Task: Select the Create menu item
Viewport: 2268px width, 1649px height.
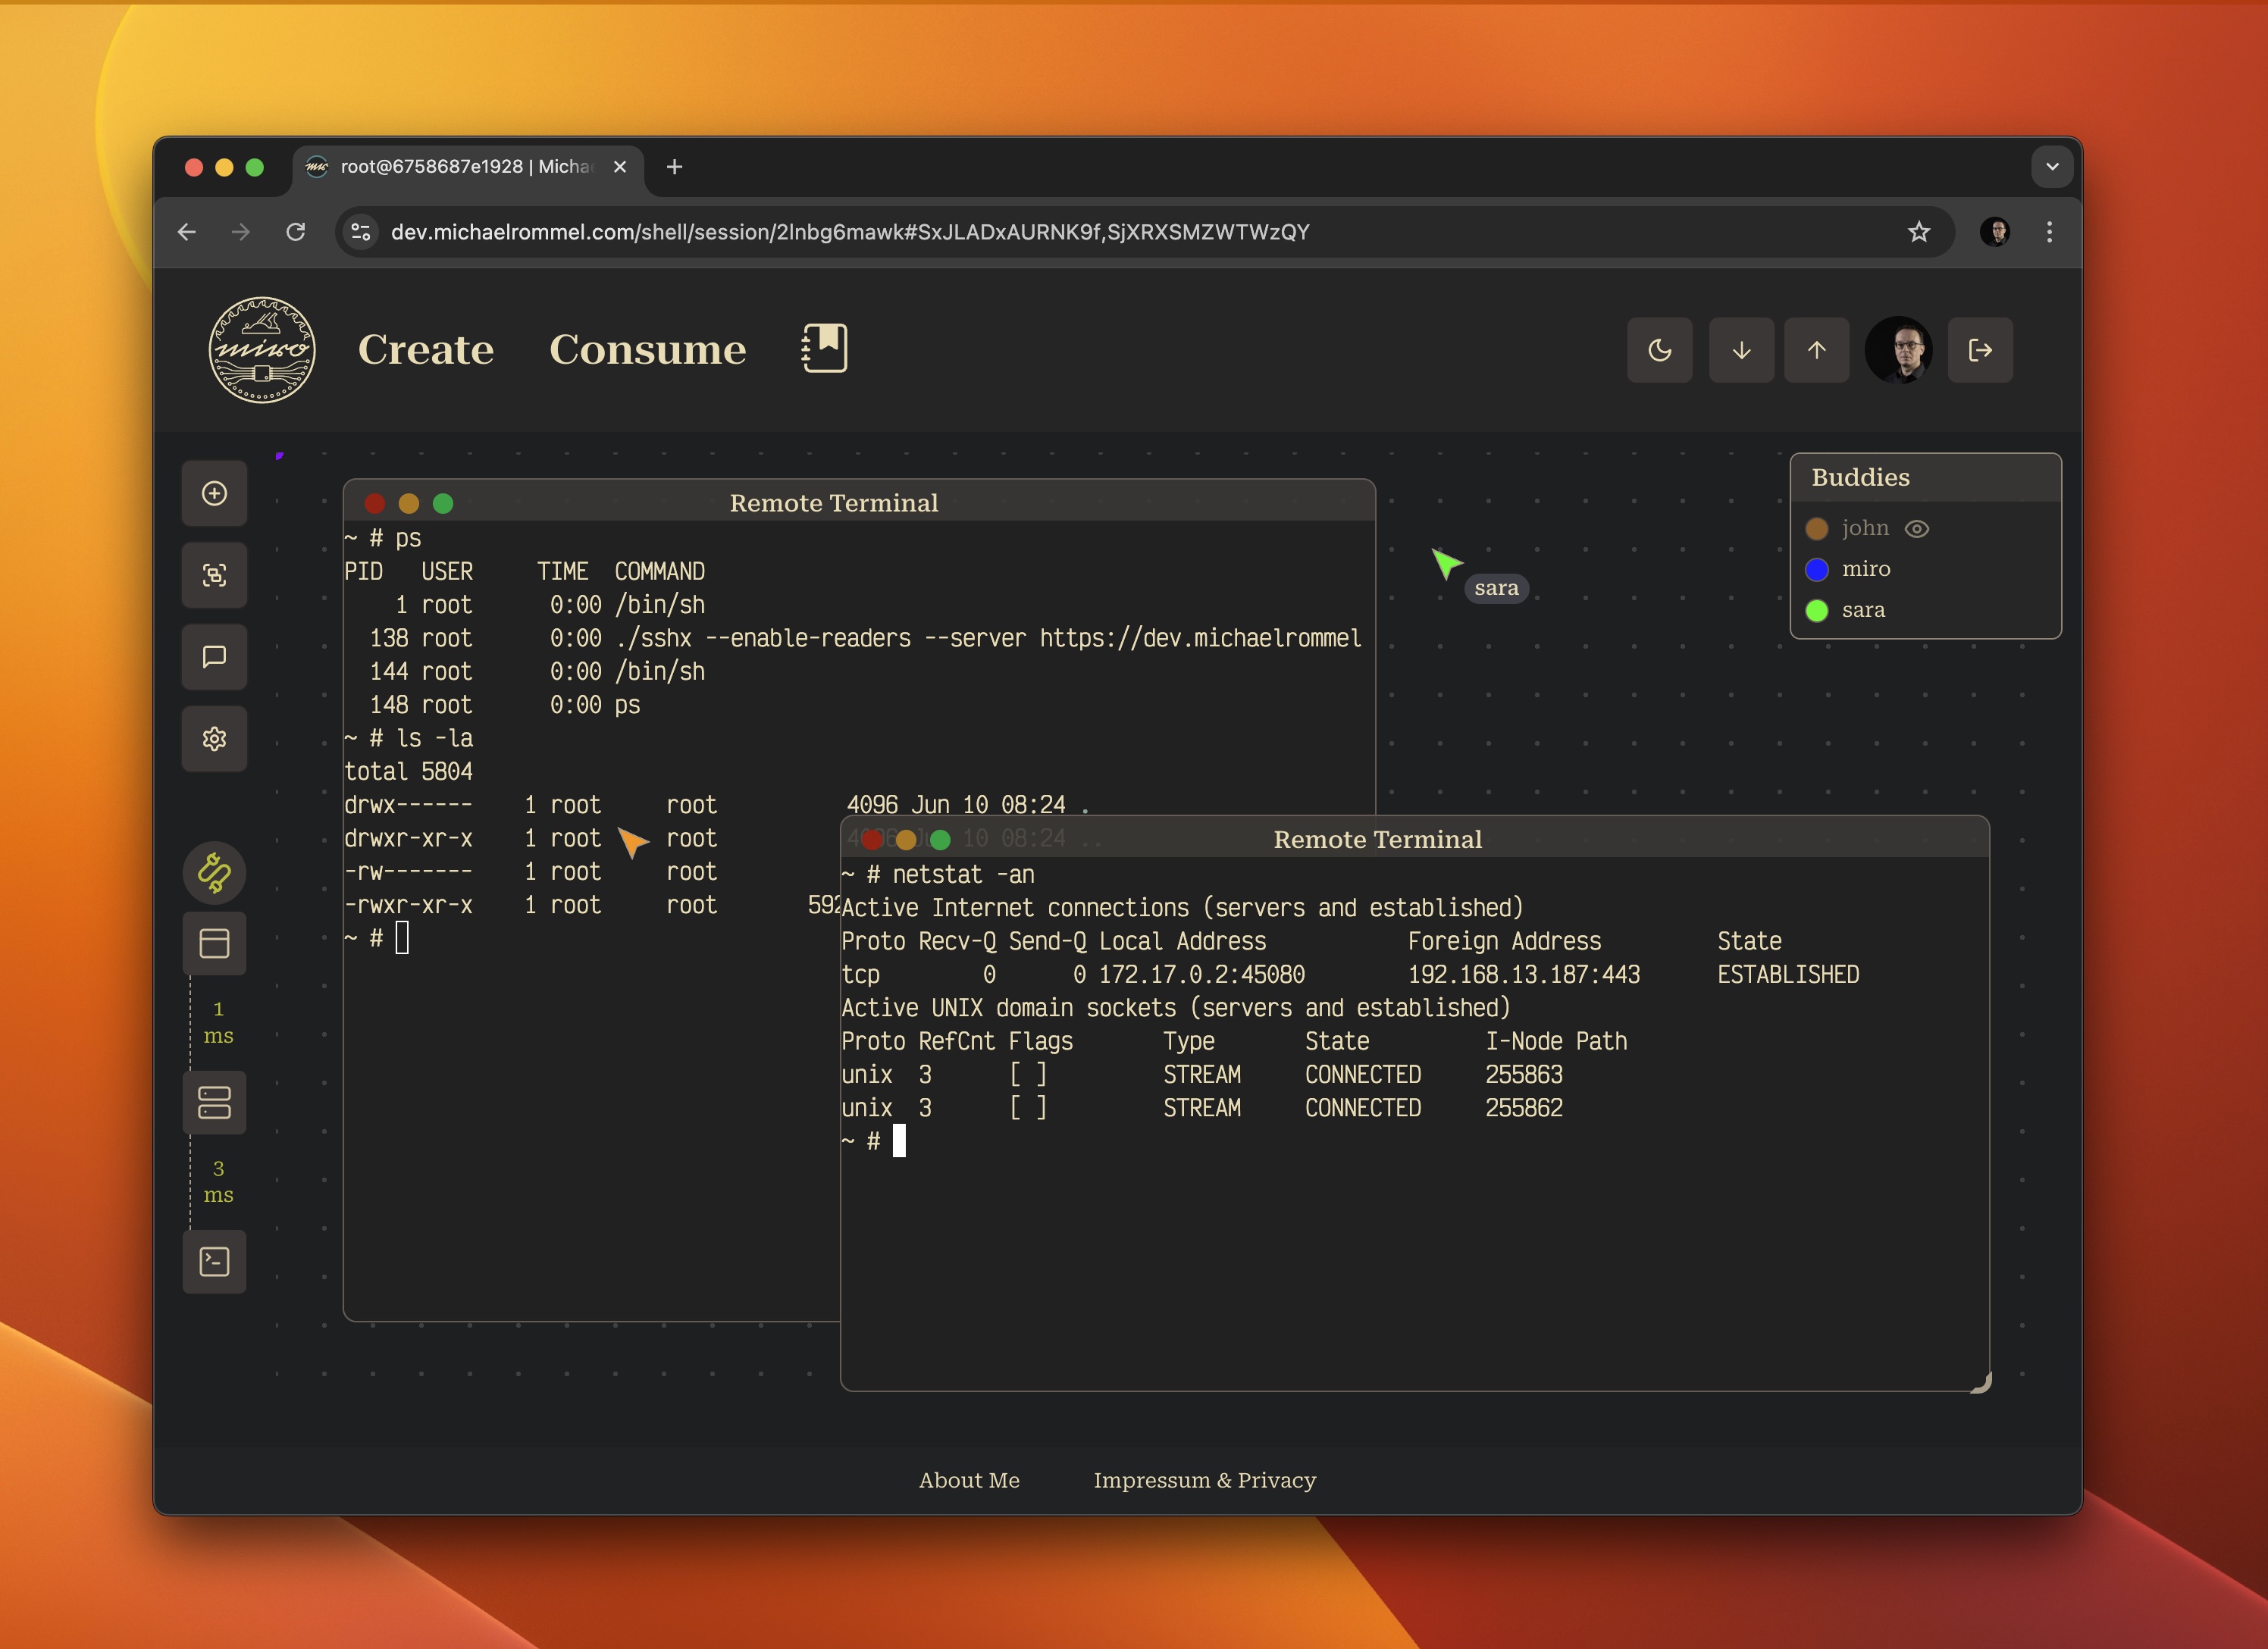Action: 426,350
